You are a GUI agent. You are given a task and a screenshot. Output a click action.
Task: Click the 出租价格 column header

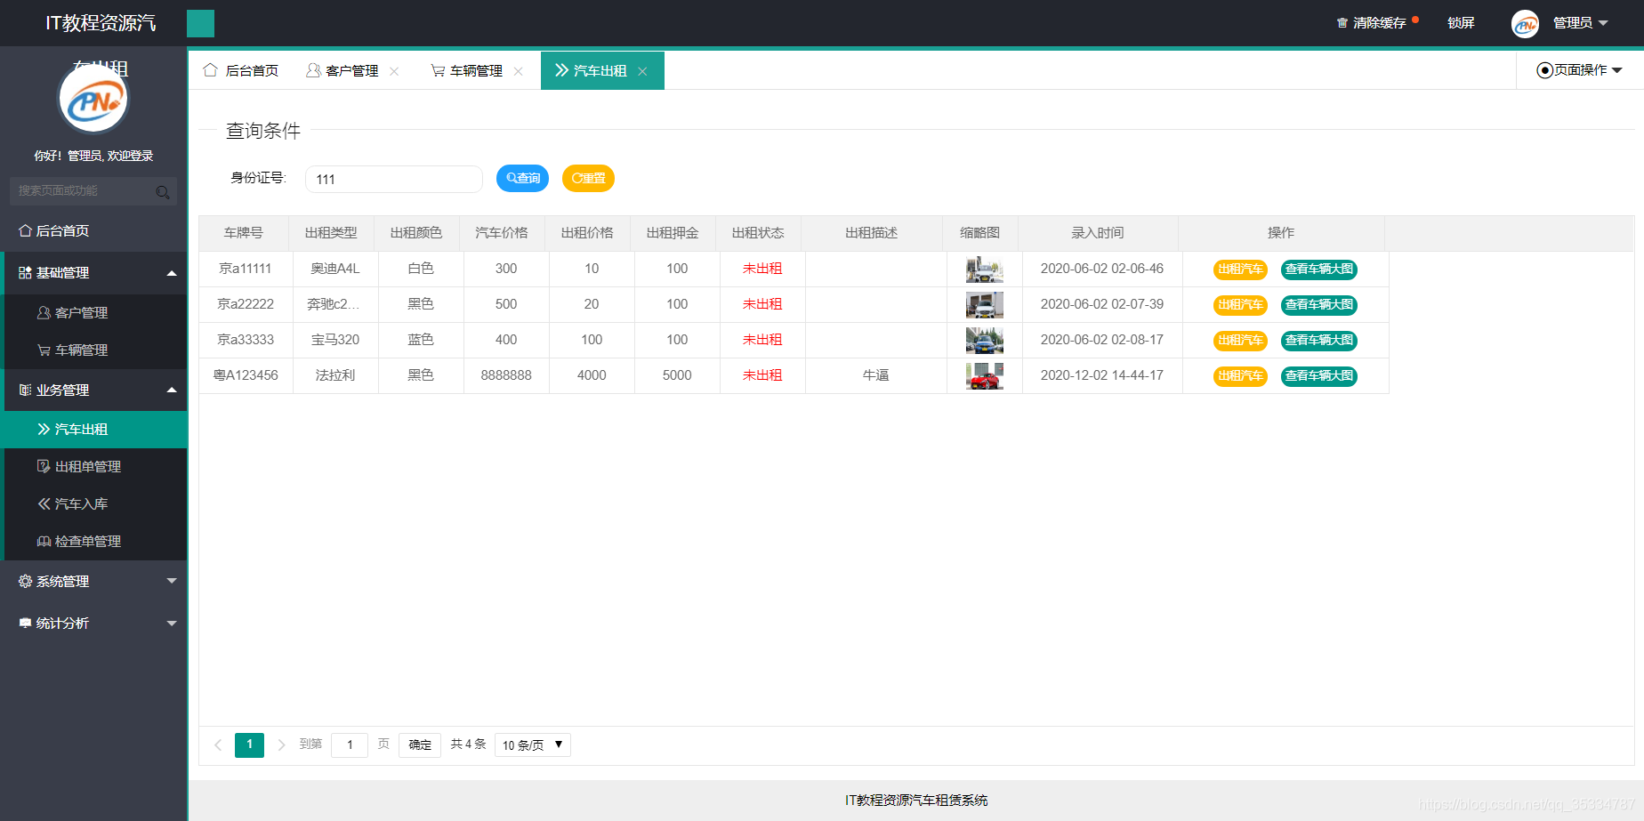[x=587, y=232]
